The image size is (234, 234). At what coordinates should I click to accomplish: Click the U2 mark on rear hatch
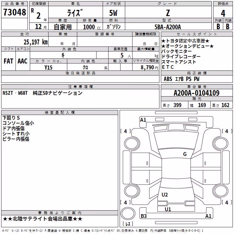point(165,195)
